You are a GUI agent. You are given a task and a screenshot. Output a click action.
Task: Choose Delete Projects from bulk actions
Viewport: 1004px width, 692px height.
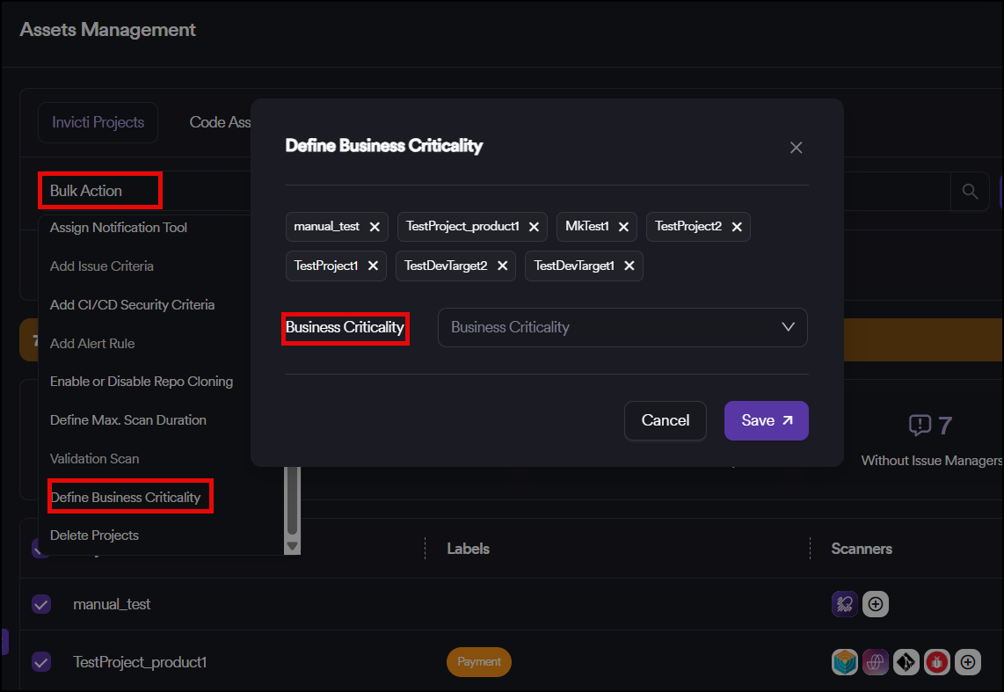[x=94, y=535]
